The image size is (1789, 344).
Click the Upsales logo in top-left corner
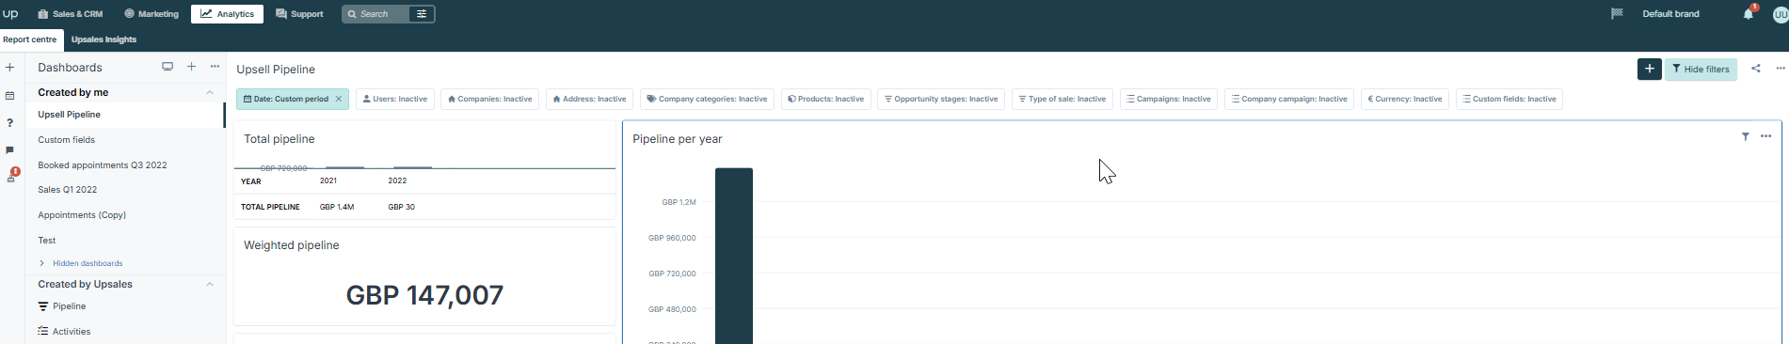click(10, 14)
